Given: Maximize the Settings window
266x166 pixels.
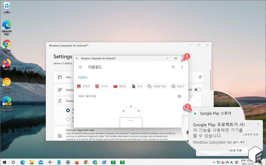Looking at the screenshot, I should 199,45.
